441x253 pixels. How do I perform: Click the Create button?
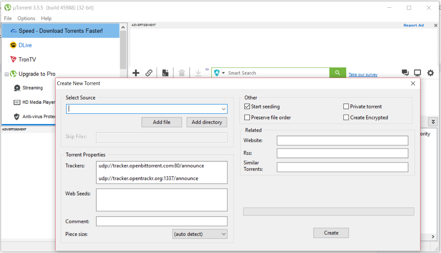[x=331, y=233]
